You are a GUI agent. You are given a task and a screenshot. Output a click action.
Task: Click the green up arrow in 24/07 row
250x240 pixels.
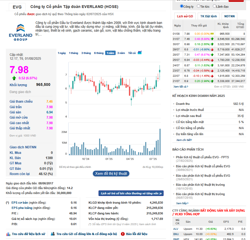[x=212, y=65]
